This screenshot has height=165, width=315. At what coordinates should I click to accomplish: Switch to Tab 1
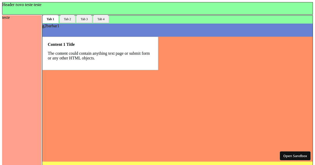50,19
